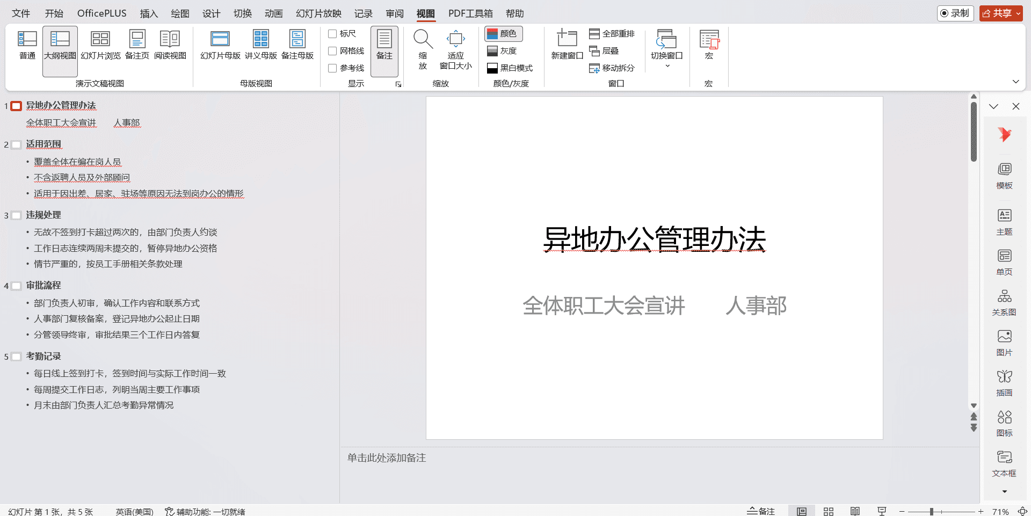Select Grayscale (灰度) mode

[x=502, y=51]
